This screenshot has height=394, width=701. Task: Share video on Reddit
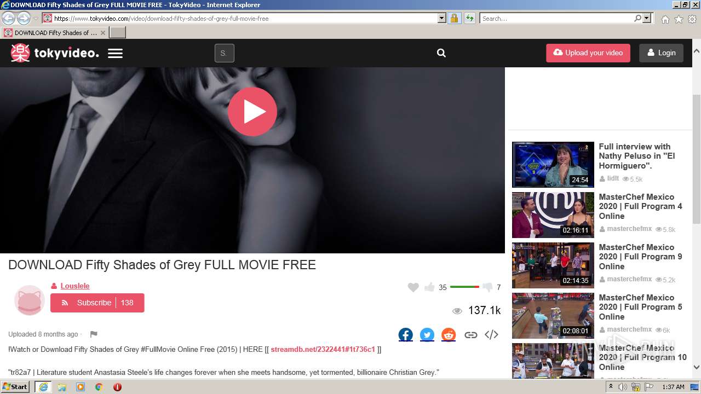click(x=449, y=334)
